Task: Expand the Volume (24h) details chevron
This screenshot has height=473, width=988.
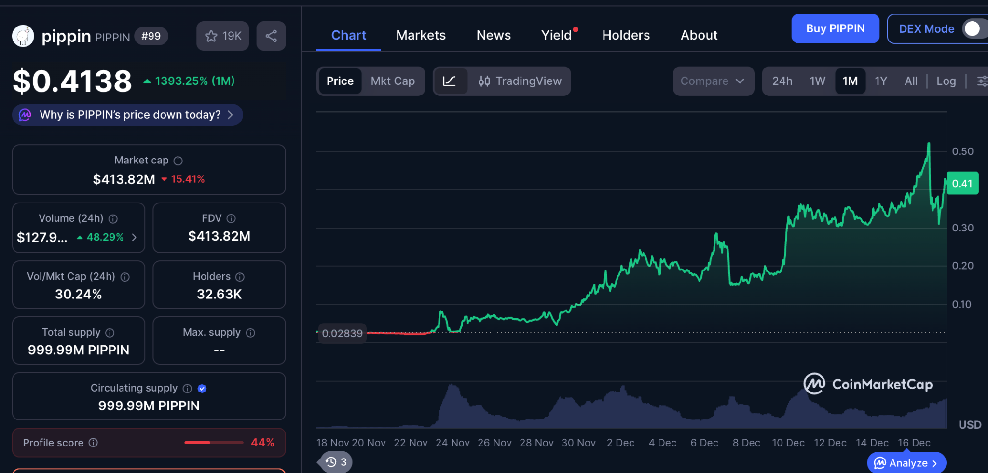Action: 135,237
